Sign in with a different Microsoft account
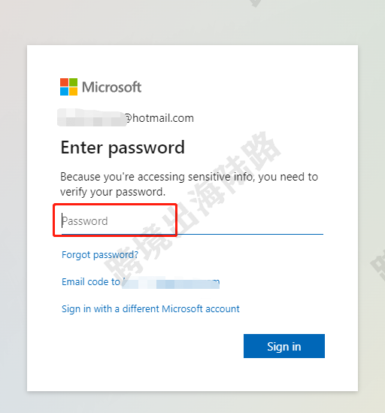This screenshot has width=385, height=413. coord(150,308)
